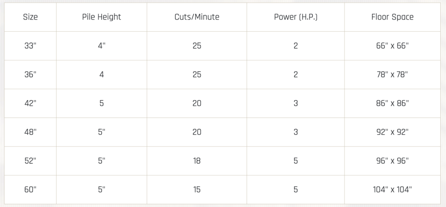The width and height of the screenshot is (446, 207).
Task: Select the Cuts/Minute column header
Action: click(197, 17)
